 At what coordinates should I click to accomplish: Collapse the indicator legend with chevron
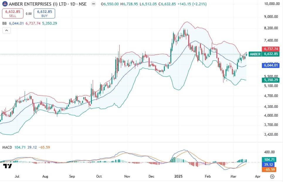point(6,30)
